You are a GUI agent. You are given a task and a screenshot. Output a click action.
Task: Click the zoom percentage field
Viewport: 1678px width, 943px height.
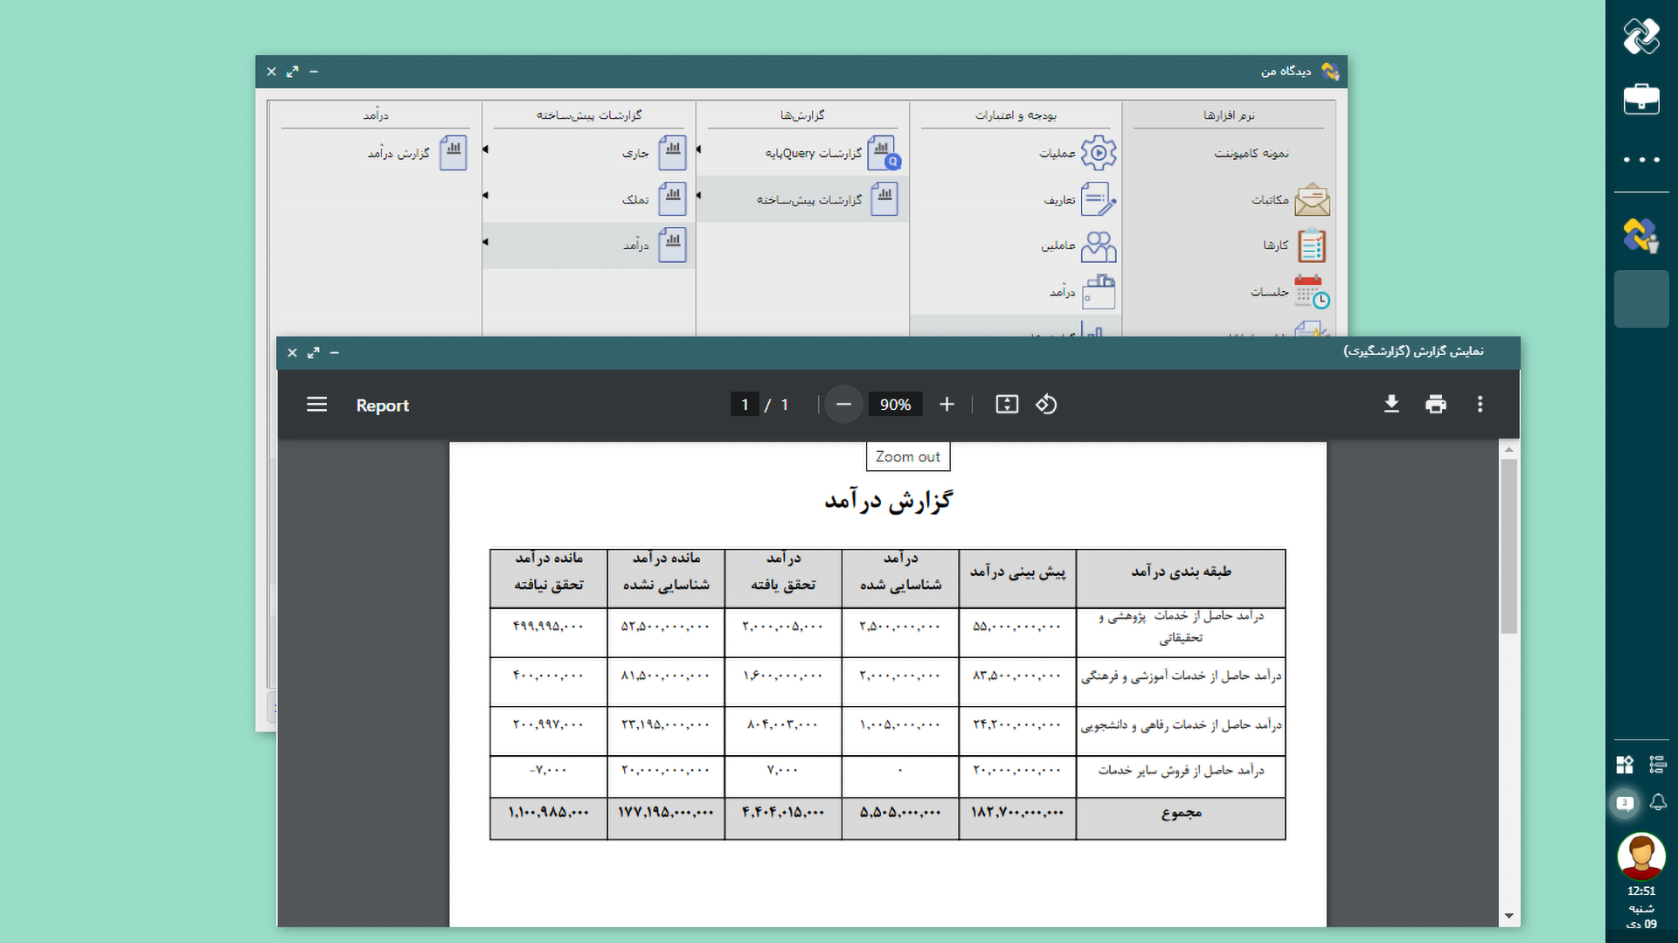(895, 405)
